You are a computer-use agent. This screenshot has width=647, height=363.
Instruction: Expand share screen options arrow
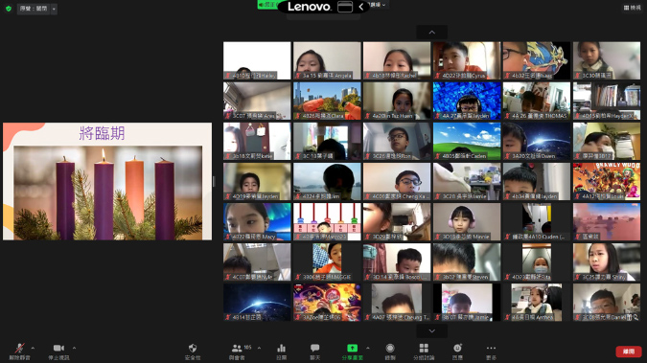pos(368,348)
